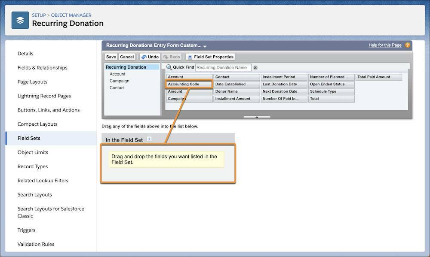Click the Next Donation Date field

(x=284, y=91)
